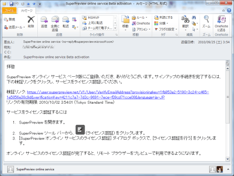234x176 pixels.
Task: Open the Customize Quick Access Toolbar dropdown
Action: (40, 4)
